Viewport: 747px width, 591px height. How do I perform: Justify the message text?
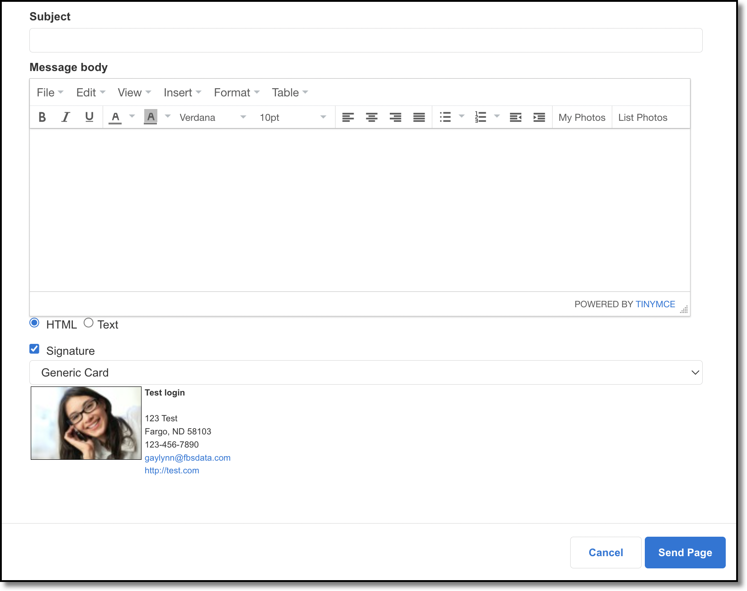[x=419, y=117]
